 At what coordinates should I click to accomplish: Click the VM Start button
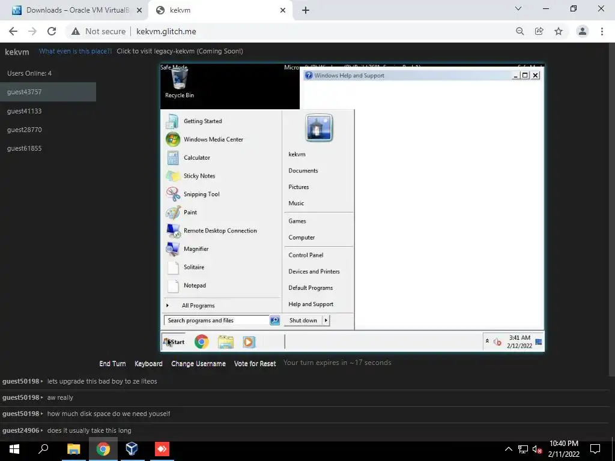[174, 342]
